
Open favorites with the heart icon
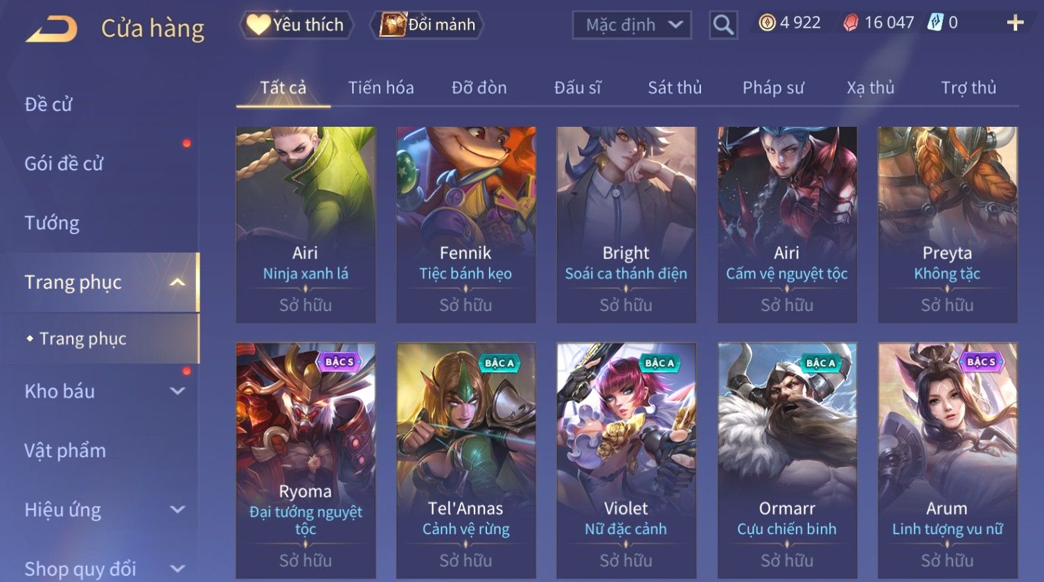(258, 25)
